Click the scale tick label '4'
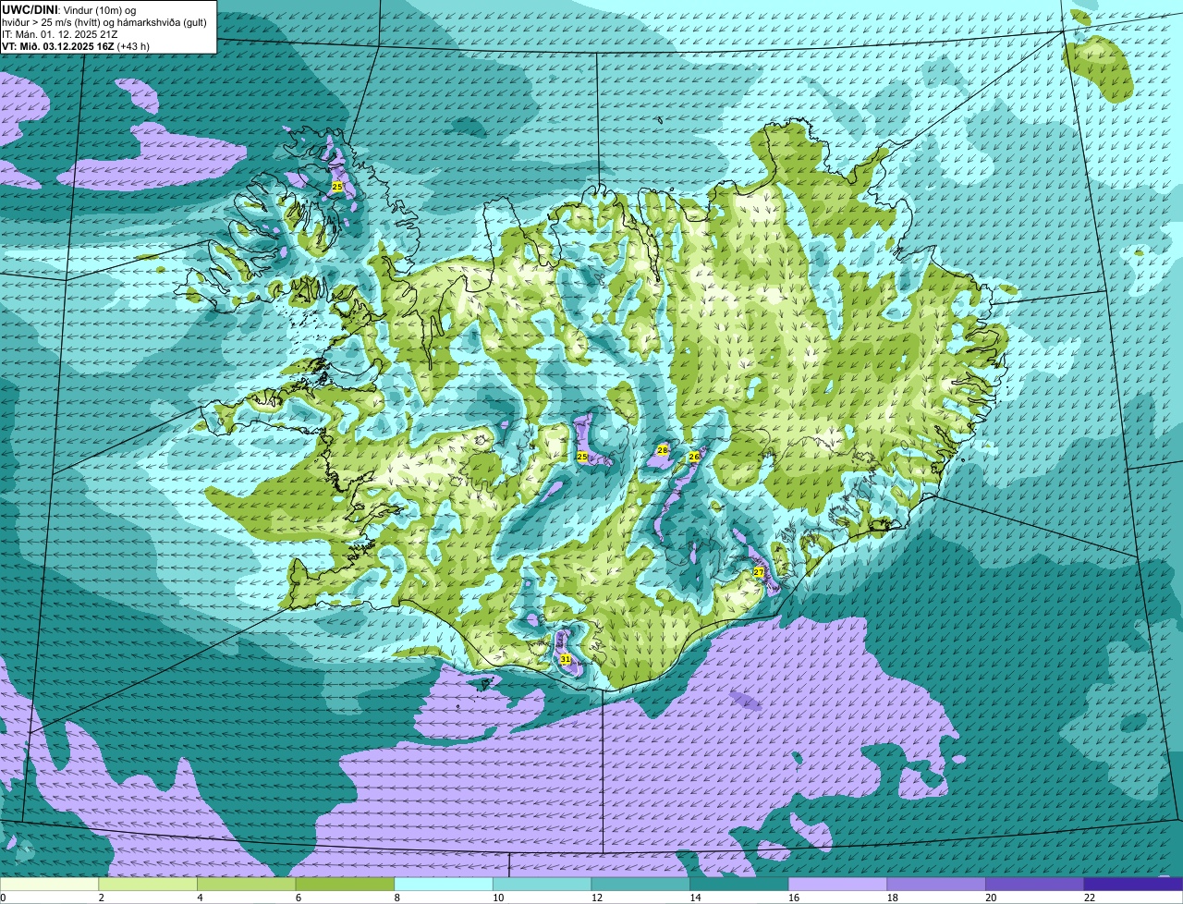This screenshot has height=904, width=1183. [200, 898]
